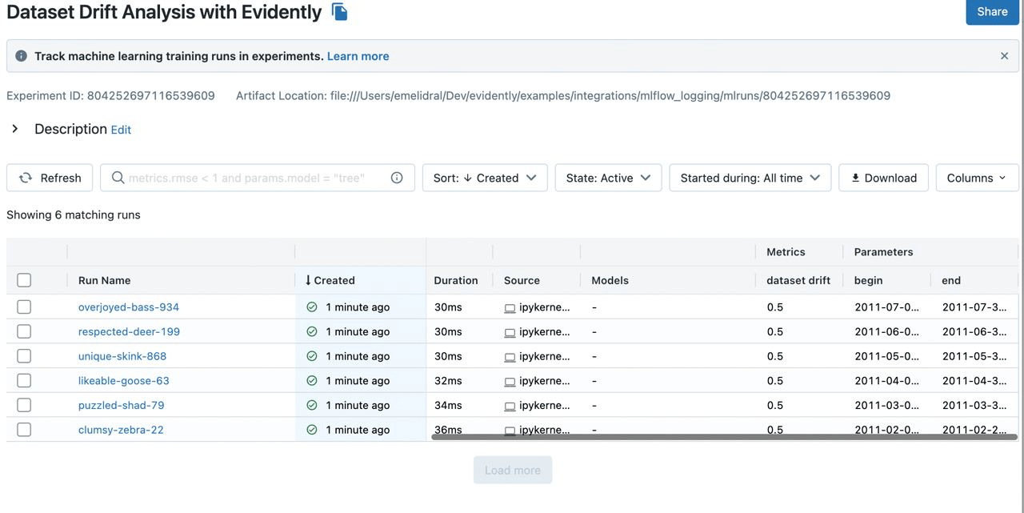Click Run Name column header
1024x513 pixels.
(x=104, y=280)
